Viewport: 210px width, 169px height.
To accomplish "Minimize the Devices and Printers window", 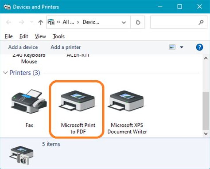I will 160,6.
